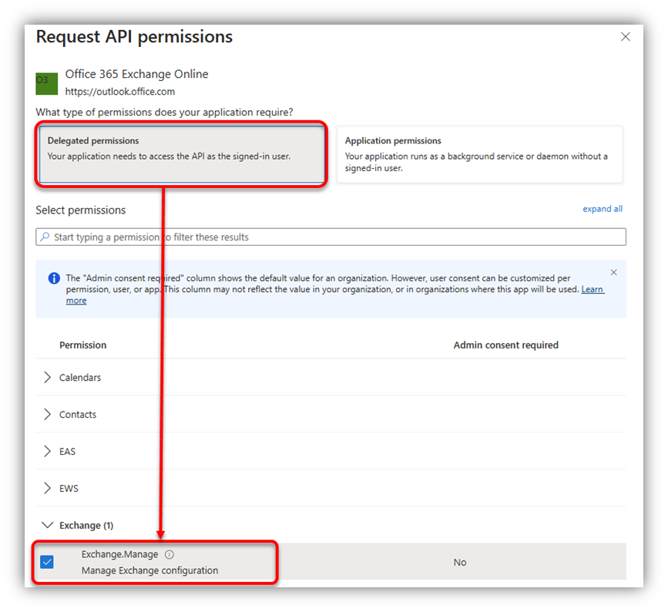668x612 pixels.
Task: Click the Office 365 Exchange Online green icon
Action: [x=46, y=83]
